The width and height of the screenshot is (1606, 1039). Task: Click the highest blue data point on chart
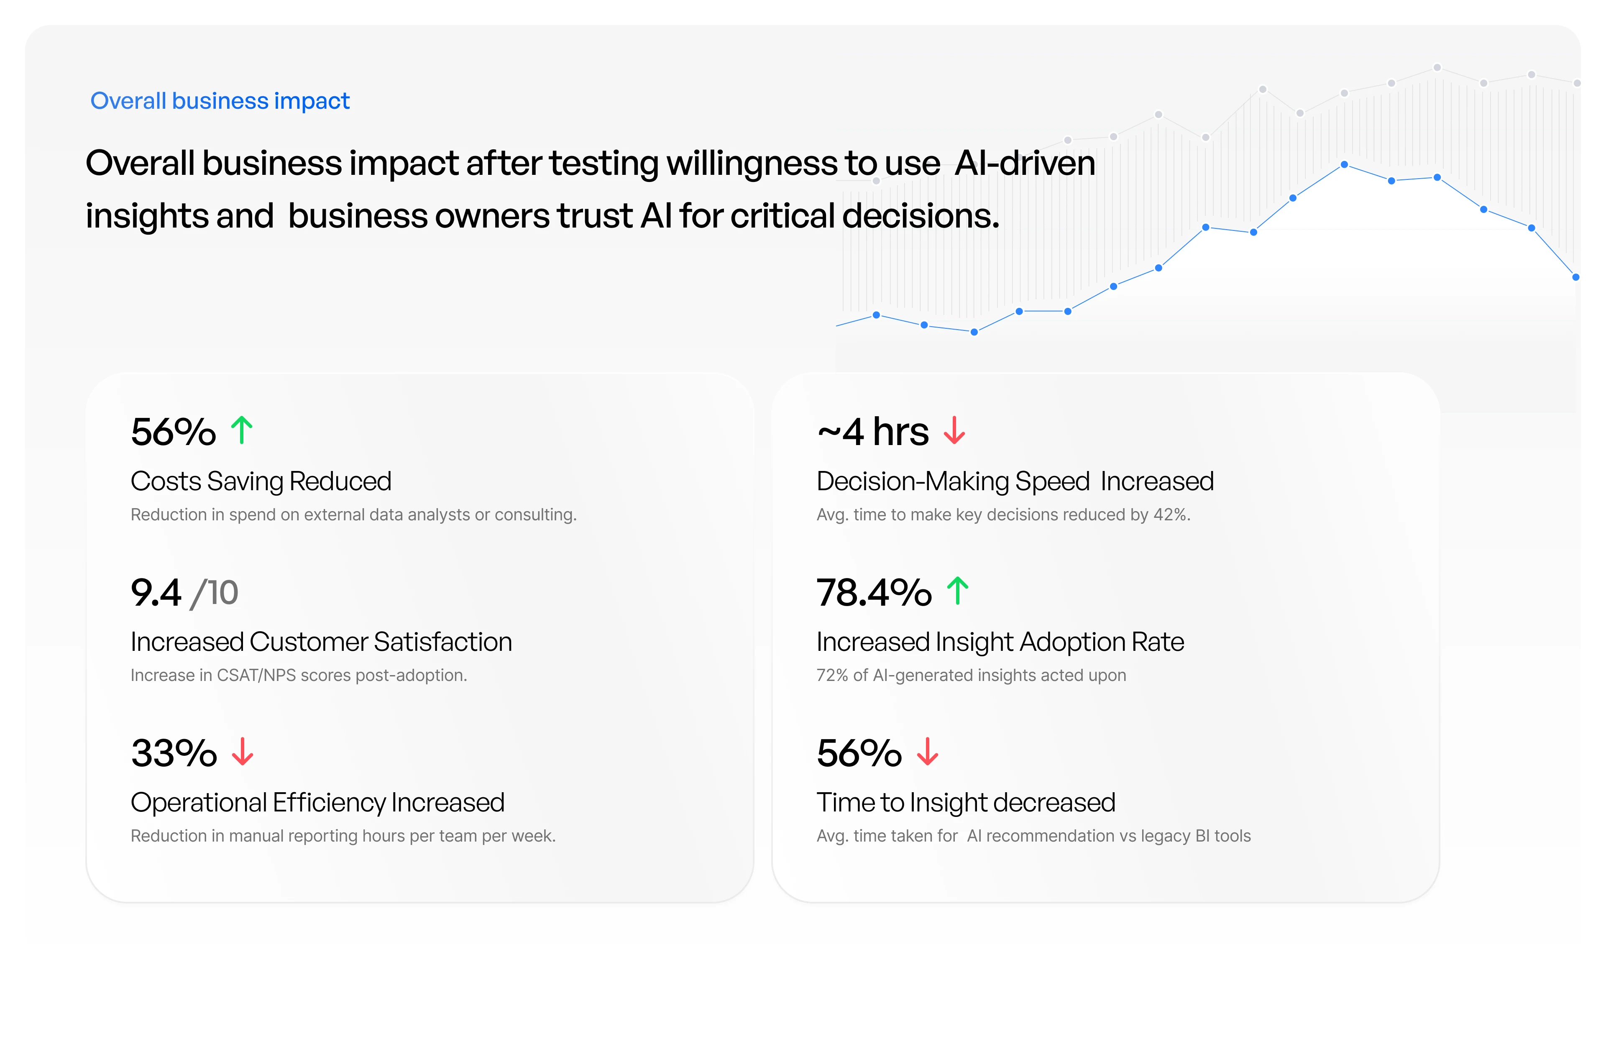[1344, 165]
